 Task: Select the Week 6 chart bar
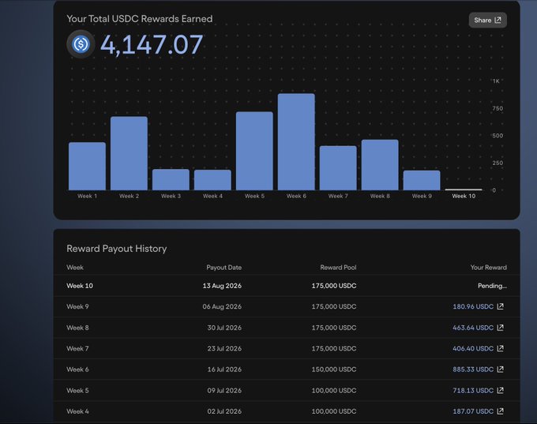pyautogui.click(x=296, y=142)
